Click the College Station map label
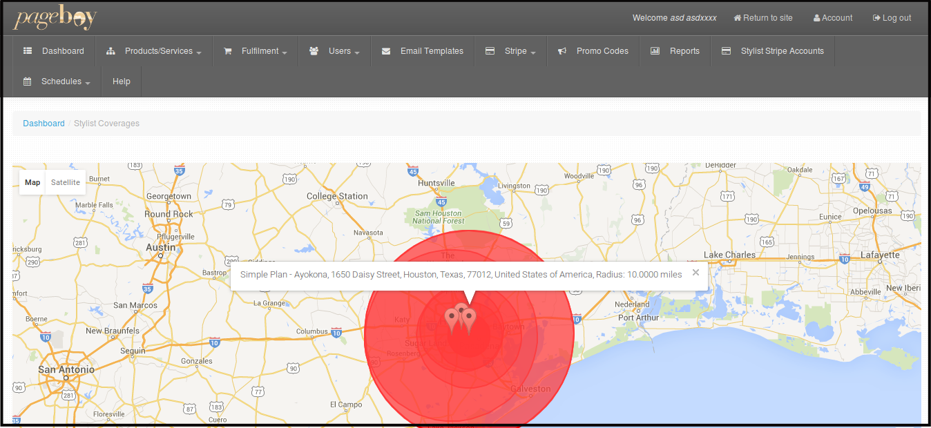The height and width of the screenshot is (428, 931). (337, 196)
